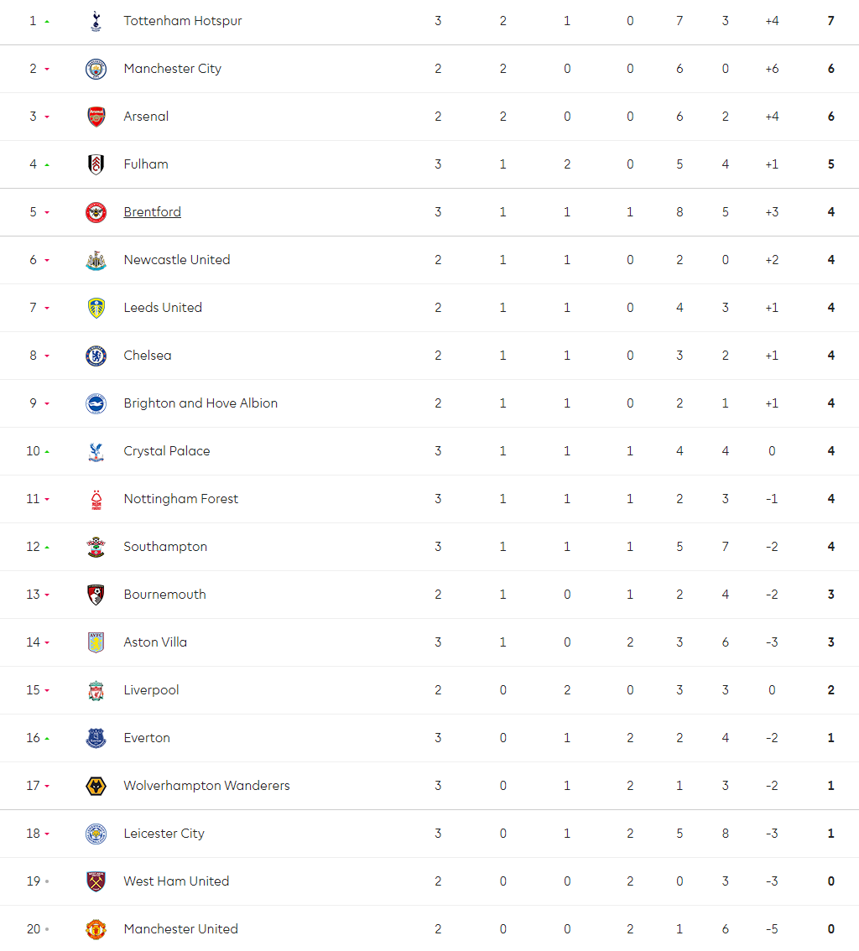
Task: Click the West Ham United badge
Action: (x=96, y=881)
